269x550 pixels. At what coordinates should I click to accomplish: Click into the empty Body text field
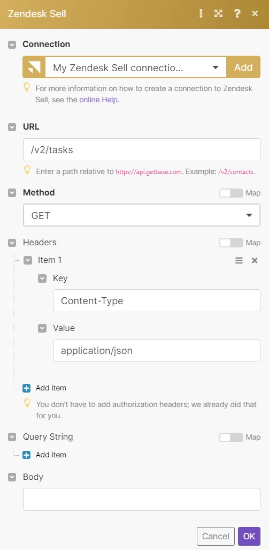pyautogui.click(x=142, y=499)
